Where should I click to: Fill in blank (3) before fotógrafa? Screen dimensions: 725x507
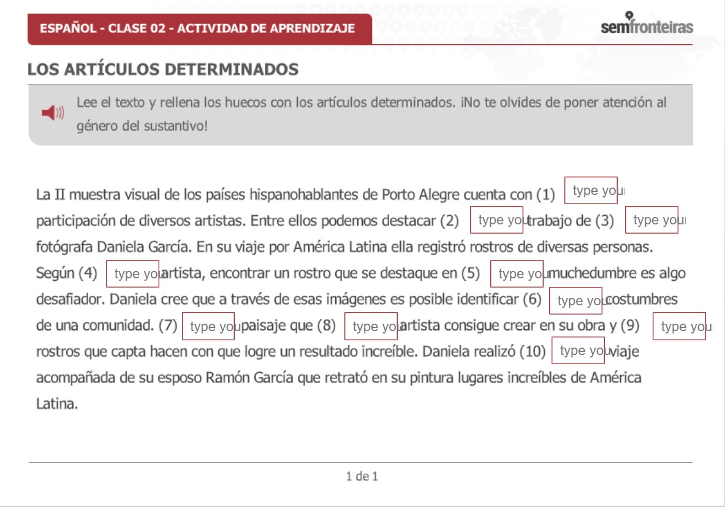point(651,219)
